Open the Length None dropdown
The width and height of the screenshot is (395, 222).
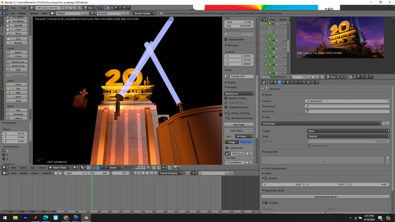tap(348, 131)
